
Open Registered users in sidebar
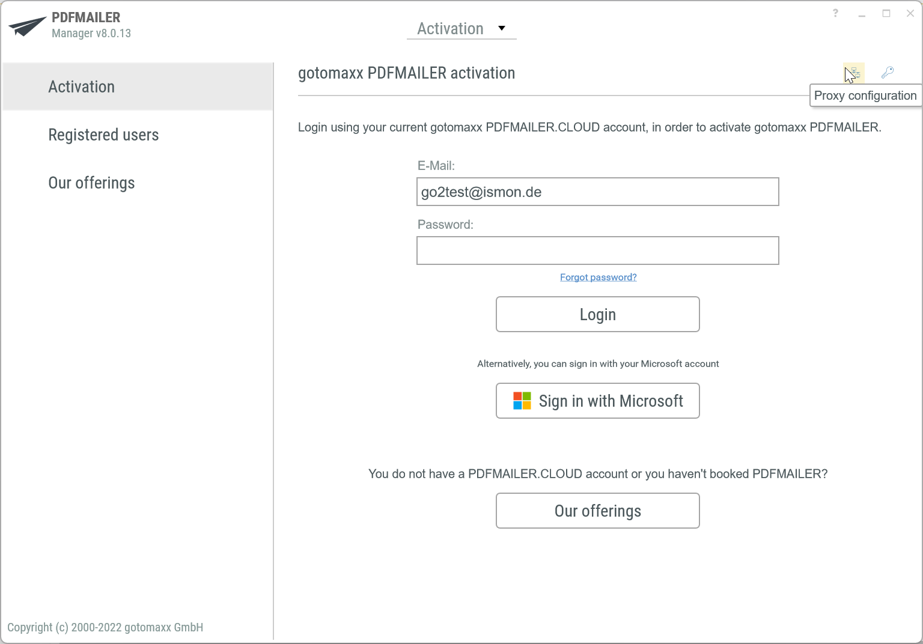[x=138, y=135]
